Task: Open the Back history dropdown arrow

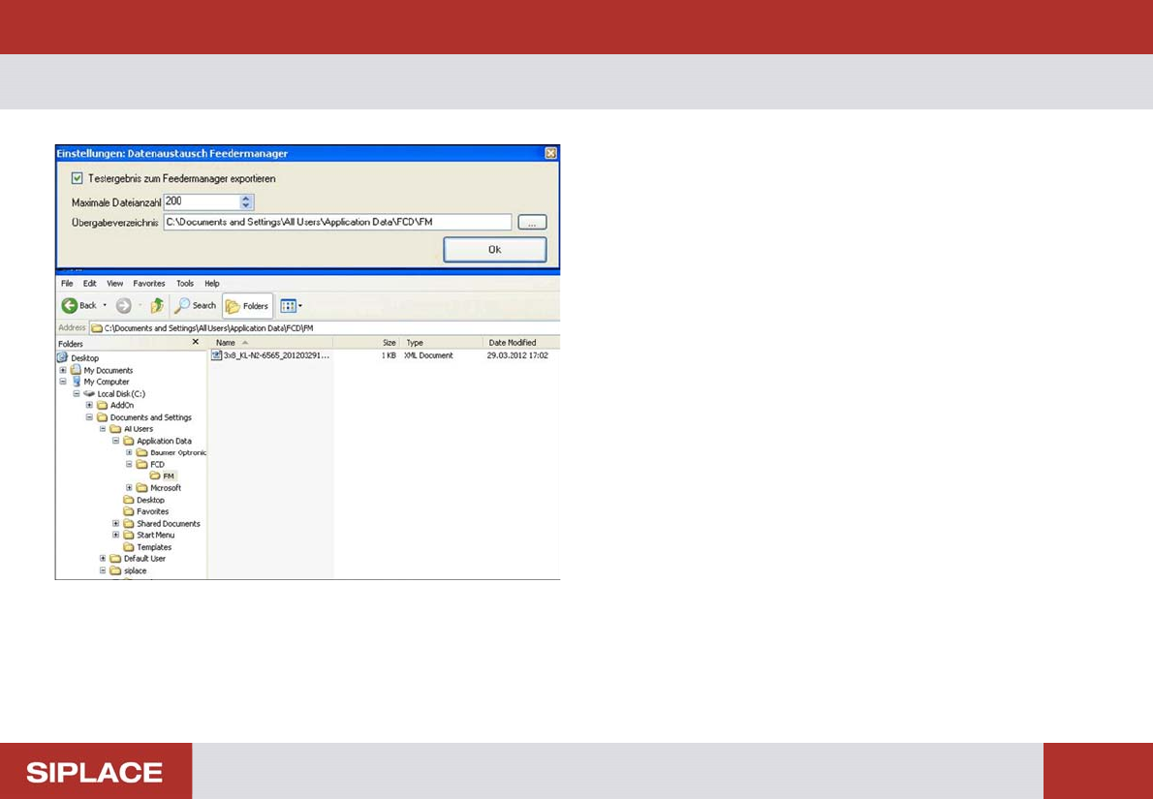Action: (105, 305)
